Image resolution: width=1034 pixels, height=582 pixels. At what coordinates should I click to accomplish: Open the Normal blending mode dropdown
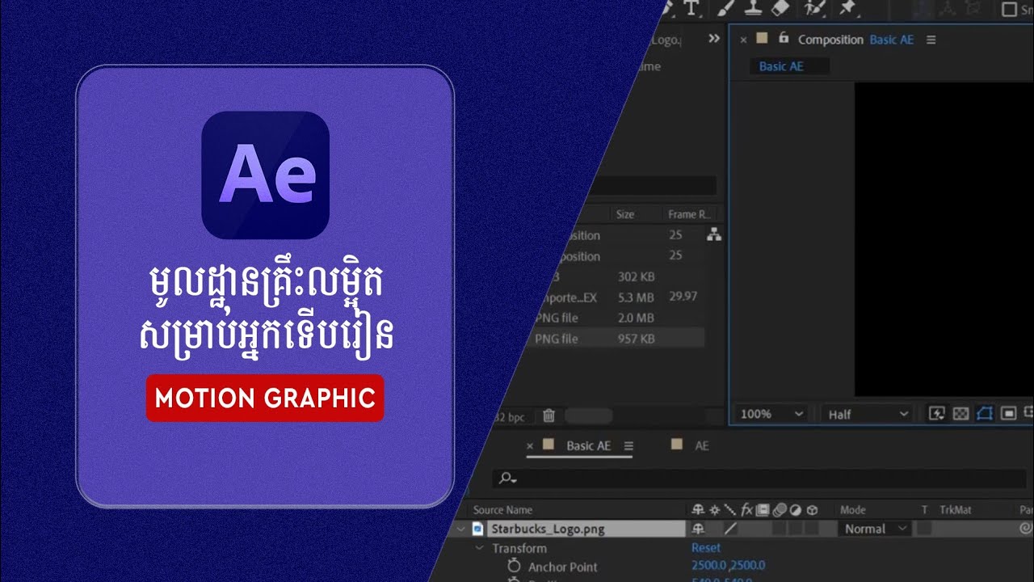[x=876, y=529]
